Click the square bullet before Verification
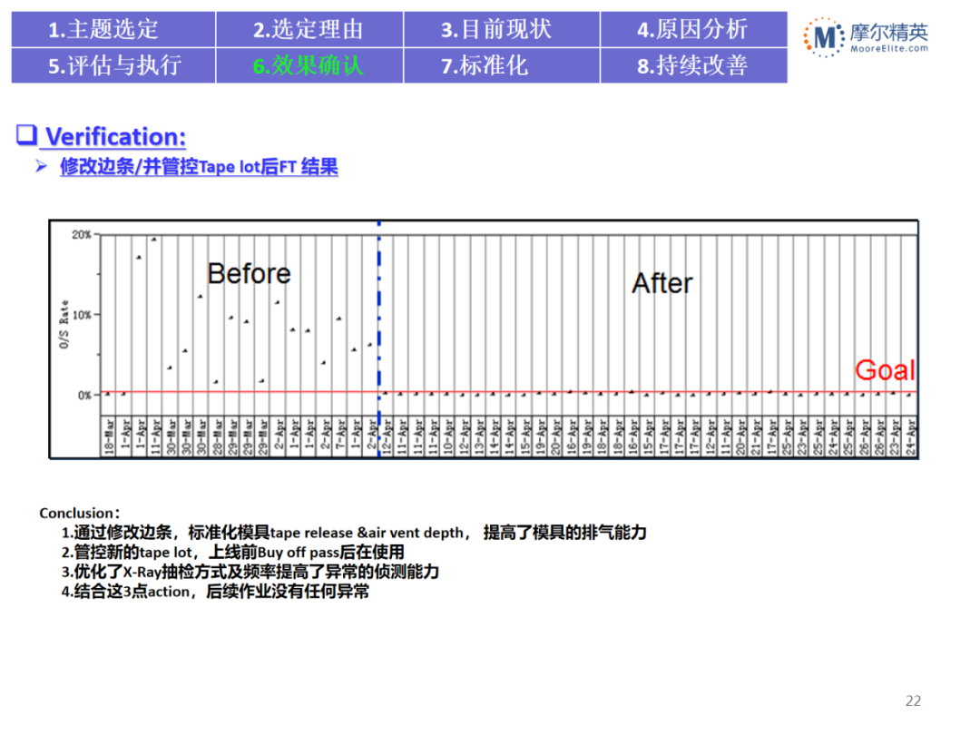Viewport: 980px width, 735px height. (x=26, y=135)
